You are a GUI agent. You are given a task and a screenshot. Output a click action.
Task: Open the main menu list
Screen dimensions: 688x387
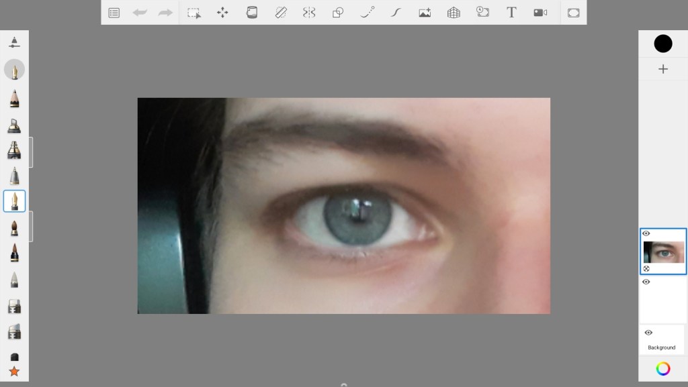point(114,13)
